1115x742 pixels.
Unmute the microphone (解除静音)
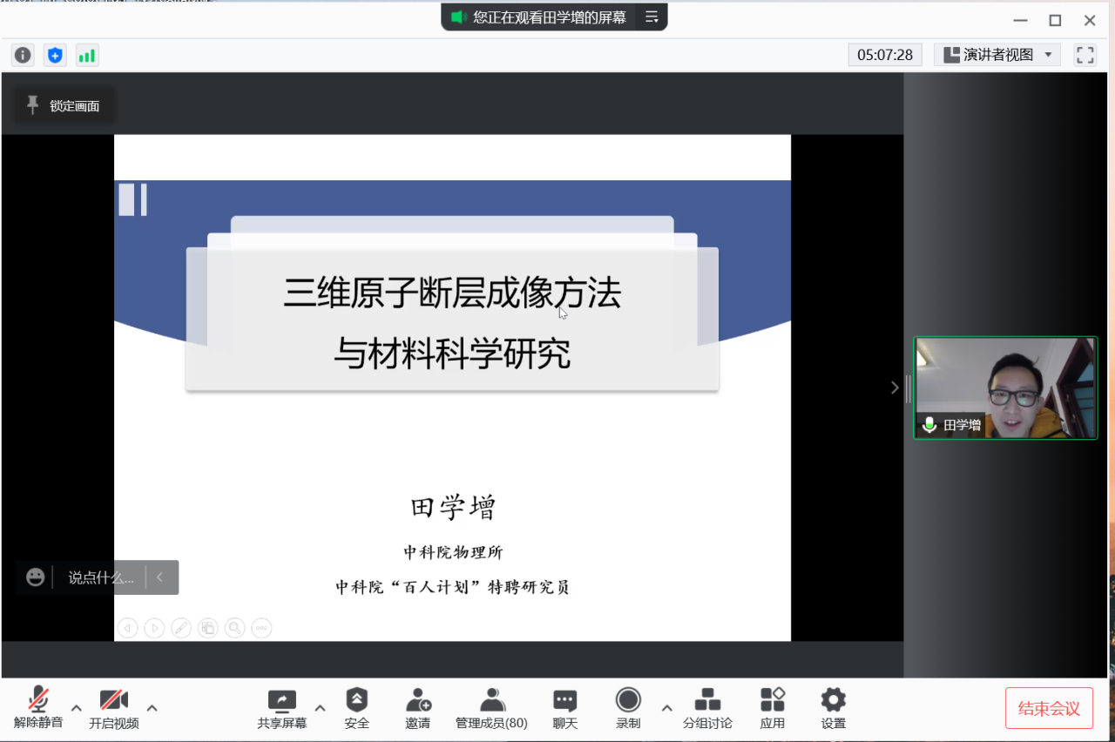38,707
